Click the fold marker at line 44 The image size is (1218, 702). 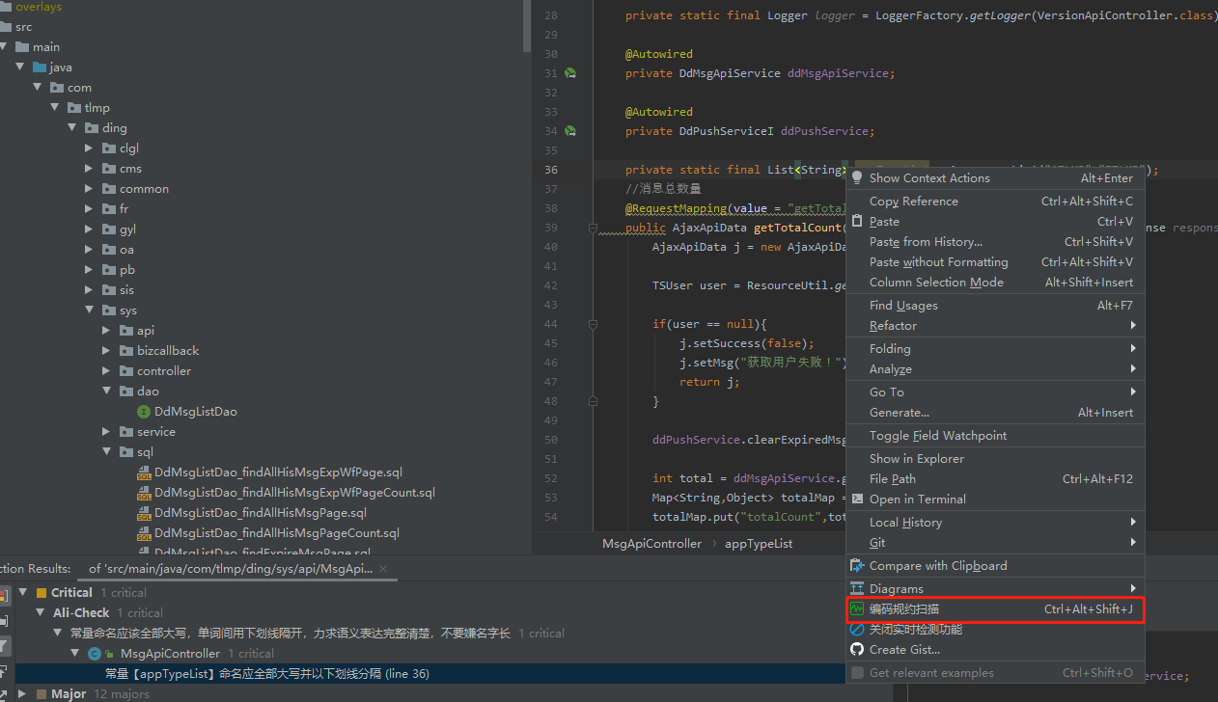(x=594, y=324)
